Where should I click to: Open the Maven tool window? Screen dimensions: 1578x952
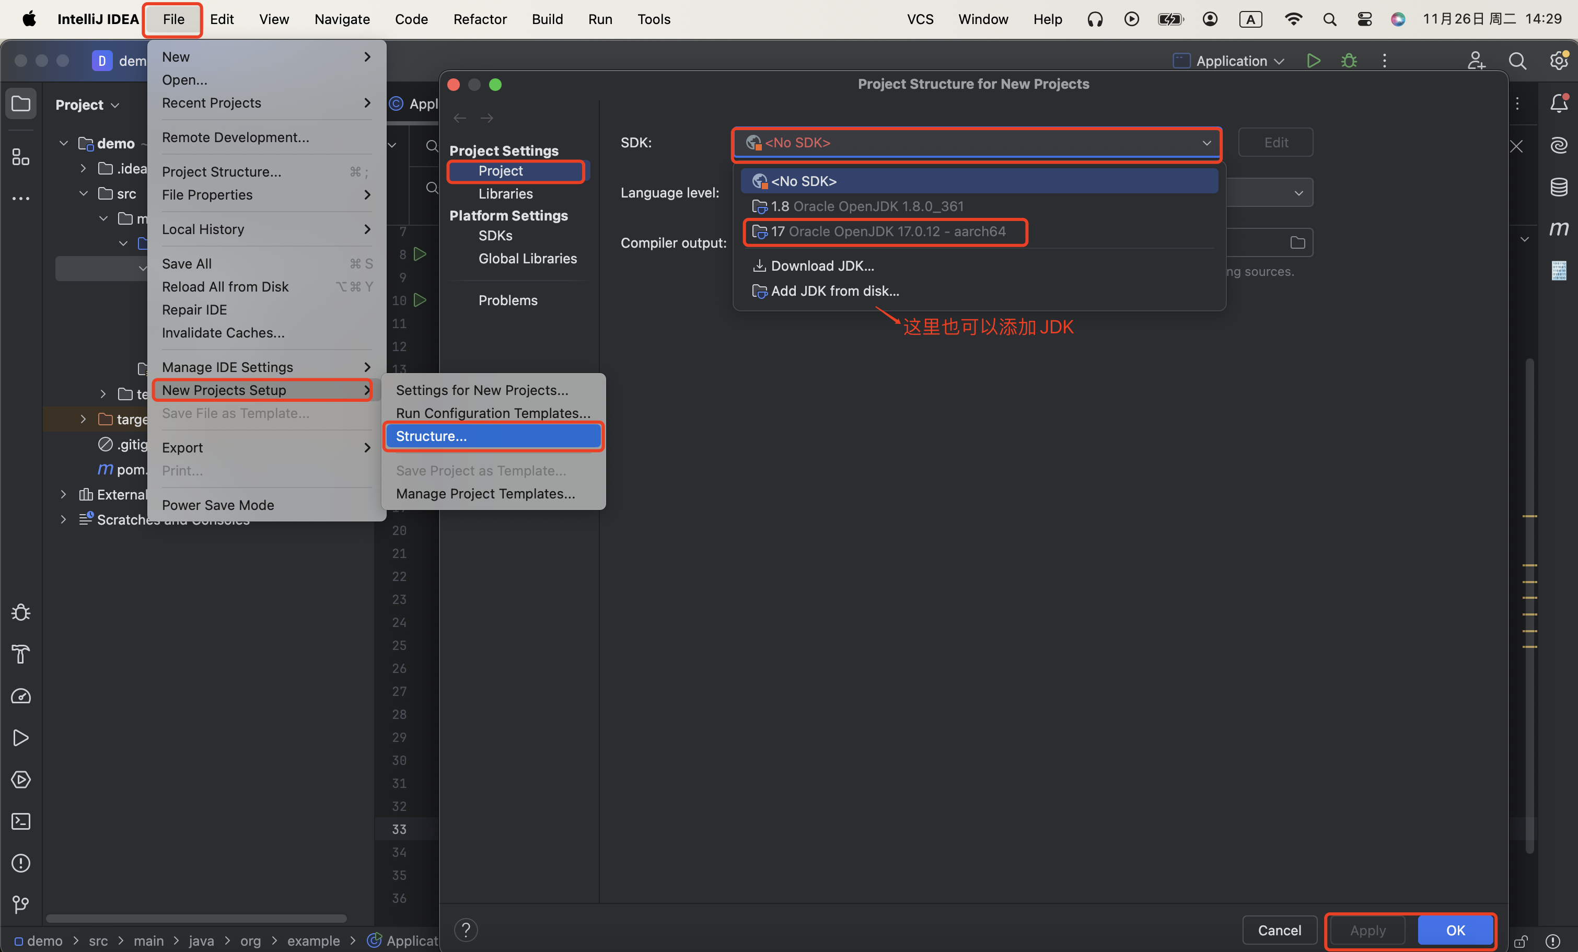[1559, 228]
